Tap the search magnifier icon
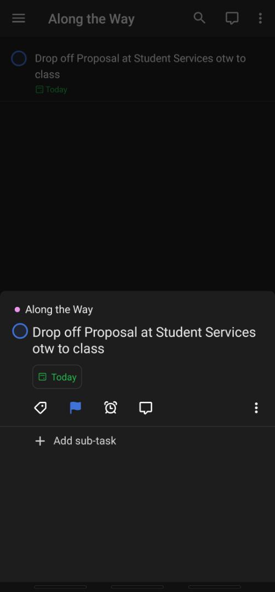This screenshot has width=275, height=592. (199, 18)
